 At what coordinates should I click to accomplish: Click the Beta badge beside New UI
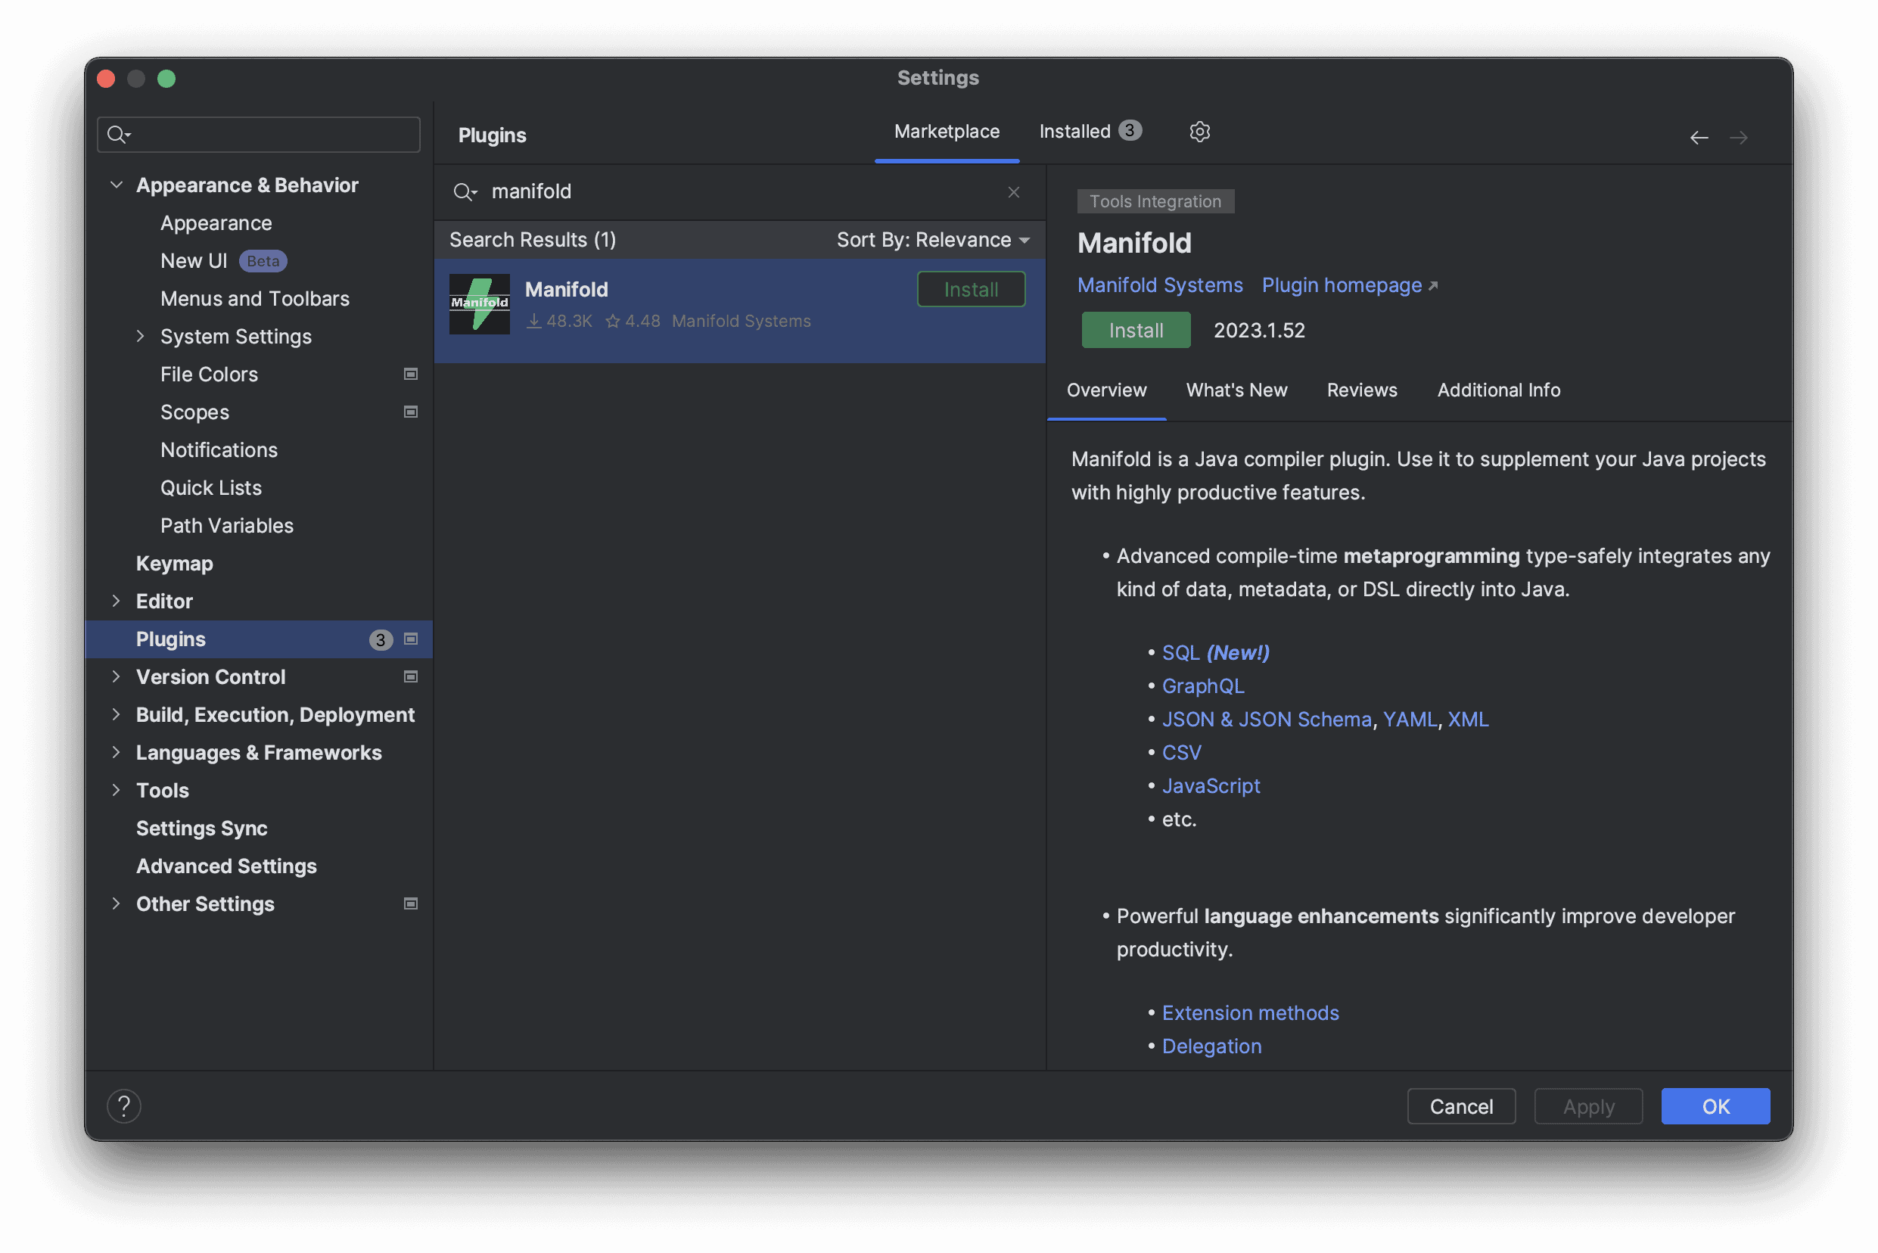(x=263, y=261)
